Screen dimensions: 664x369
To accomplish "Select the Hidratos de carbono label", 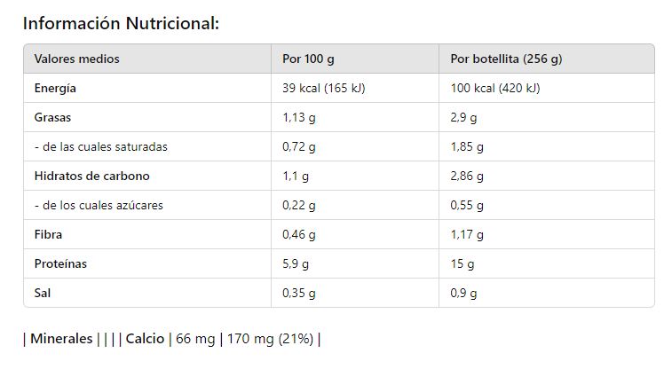I will click(91, 177).
